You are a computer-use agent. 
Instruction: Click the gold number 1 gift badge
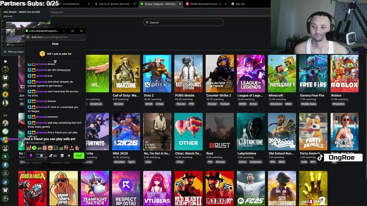(x=42, y=54)
